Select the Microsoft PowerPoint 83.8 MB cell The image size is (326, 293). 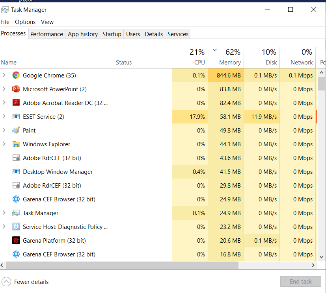point(226,89)
